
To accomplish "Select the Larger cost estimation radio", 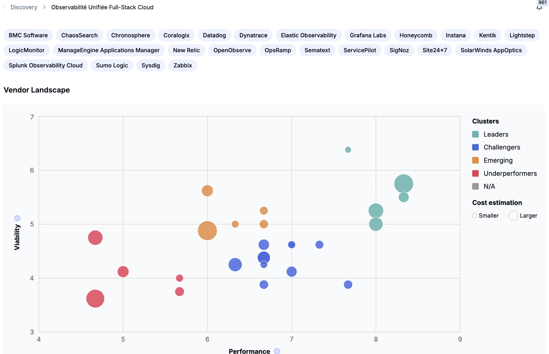I will 513,215.
